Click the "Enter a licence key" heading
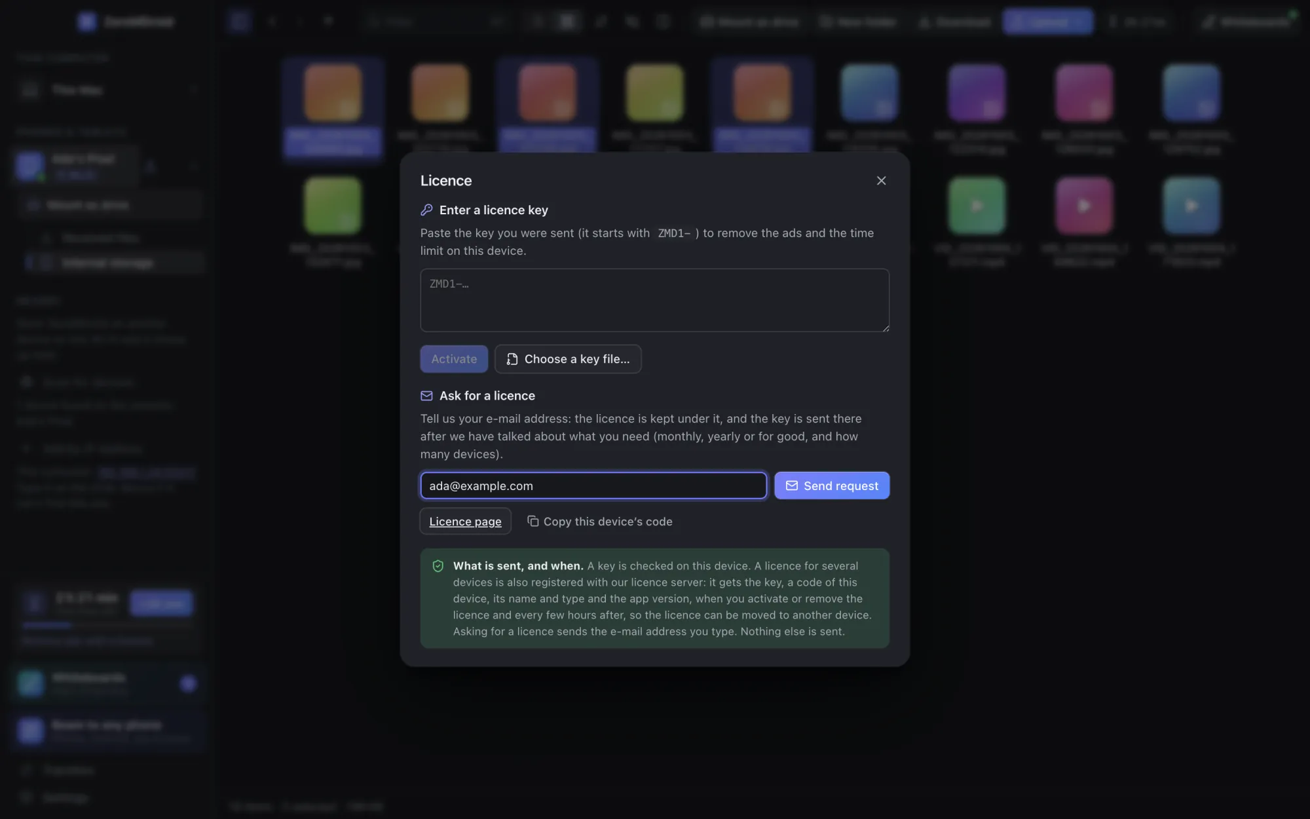The image size is (1310, 819). 494,210
